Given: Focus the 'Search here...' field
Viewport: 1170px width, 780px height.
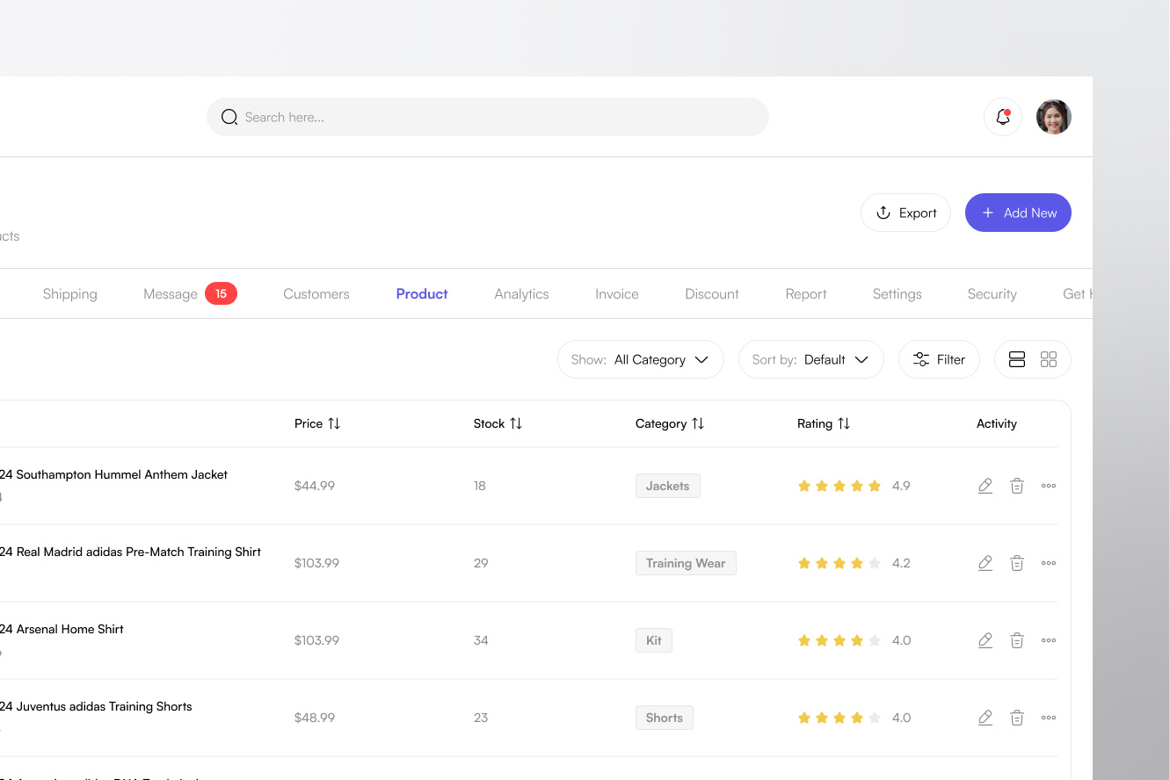Looking at the screenshot, I should pyautogui.click(x=488, y=117).
